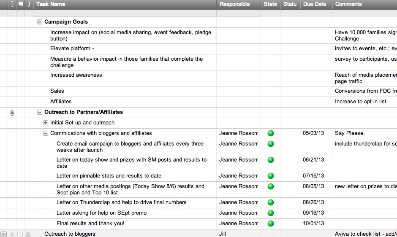Click paperclip icon on Outreach to bloggers row
This screenshot has height=237, width=397.
coord(12,234)
